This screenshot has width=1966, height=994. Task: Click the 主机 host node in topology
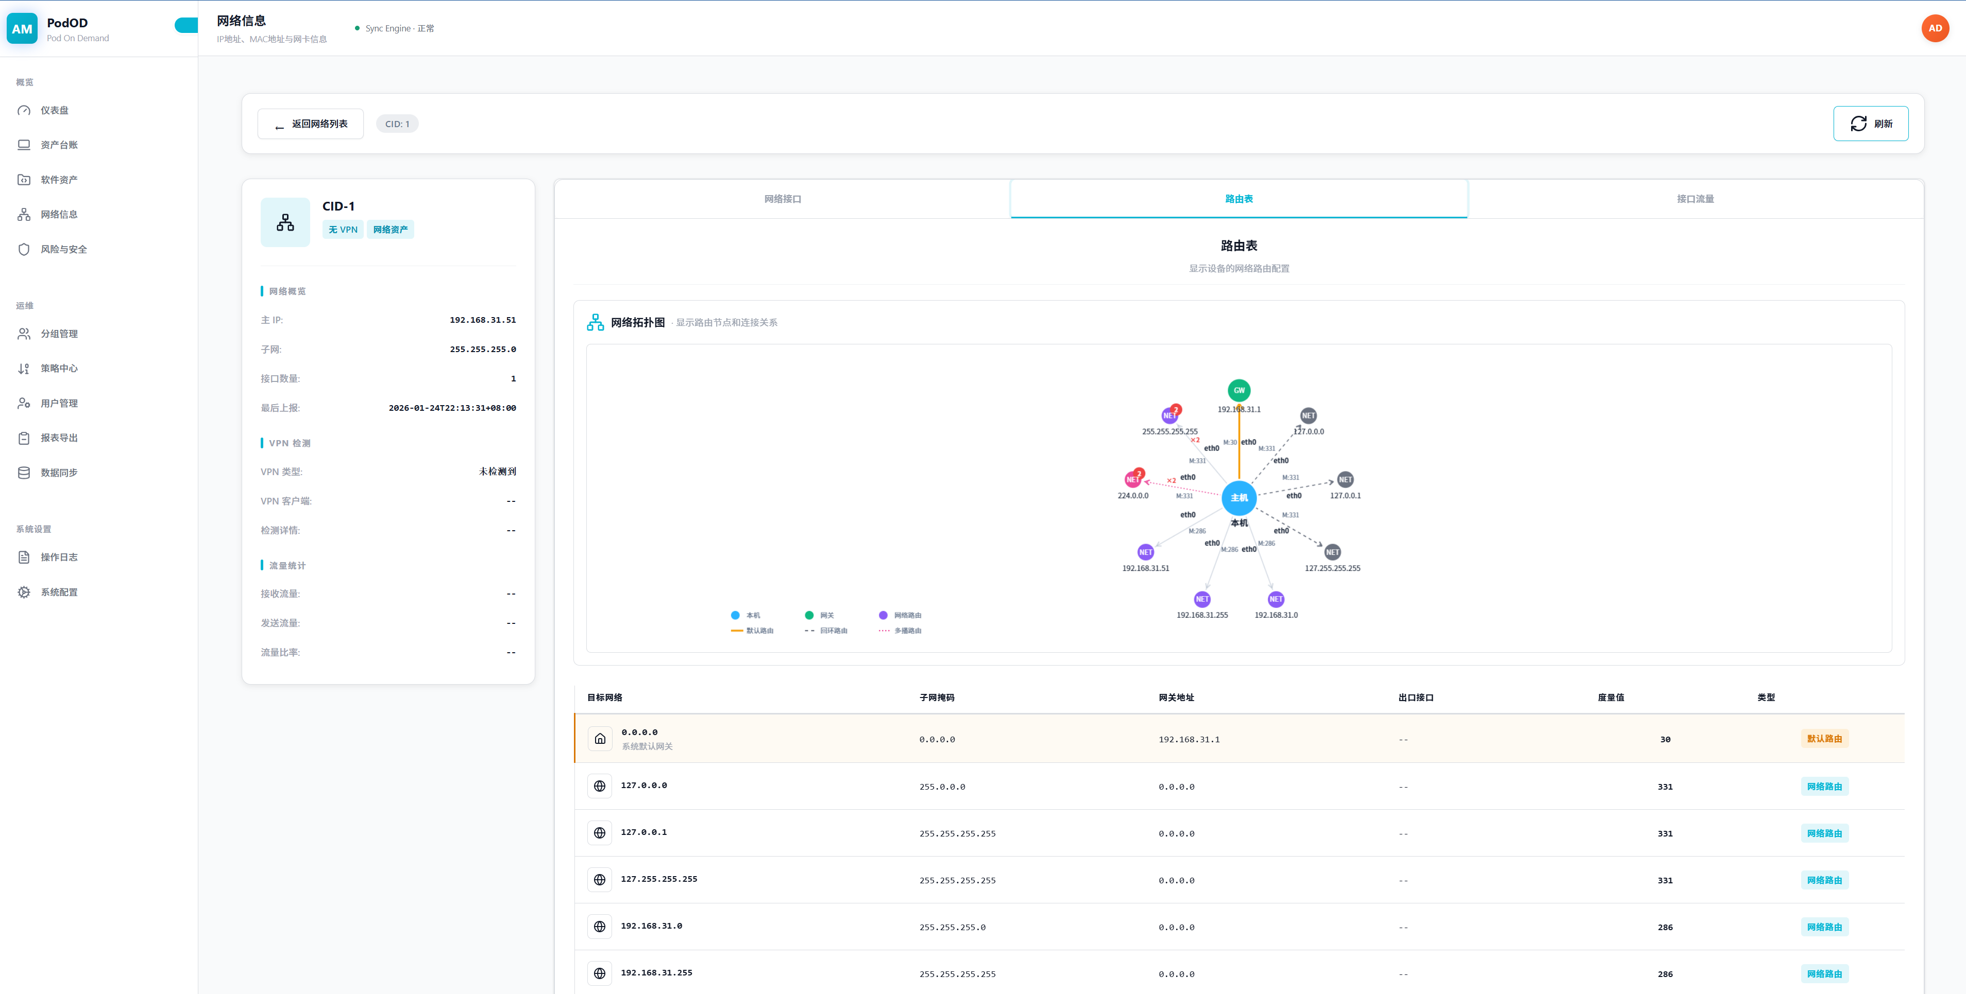1239,498
